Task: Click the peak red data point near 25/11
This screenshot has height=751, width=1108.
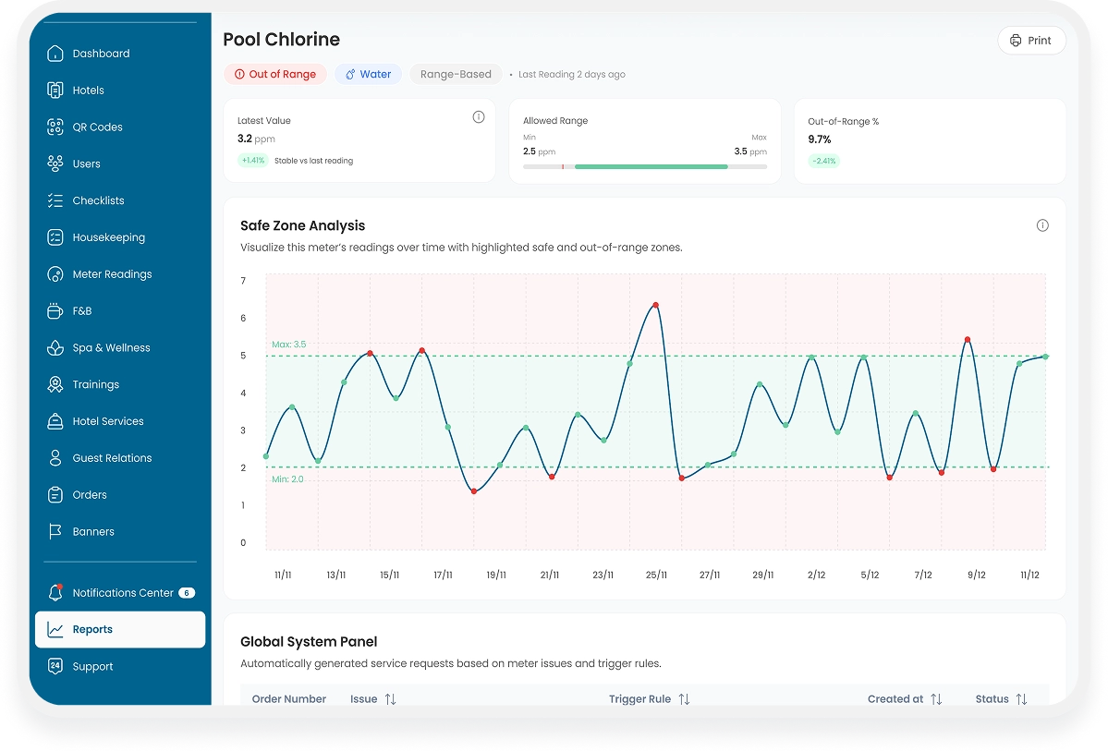Action: [x=655, y=304]
